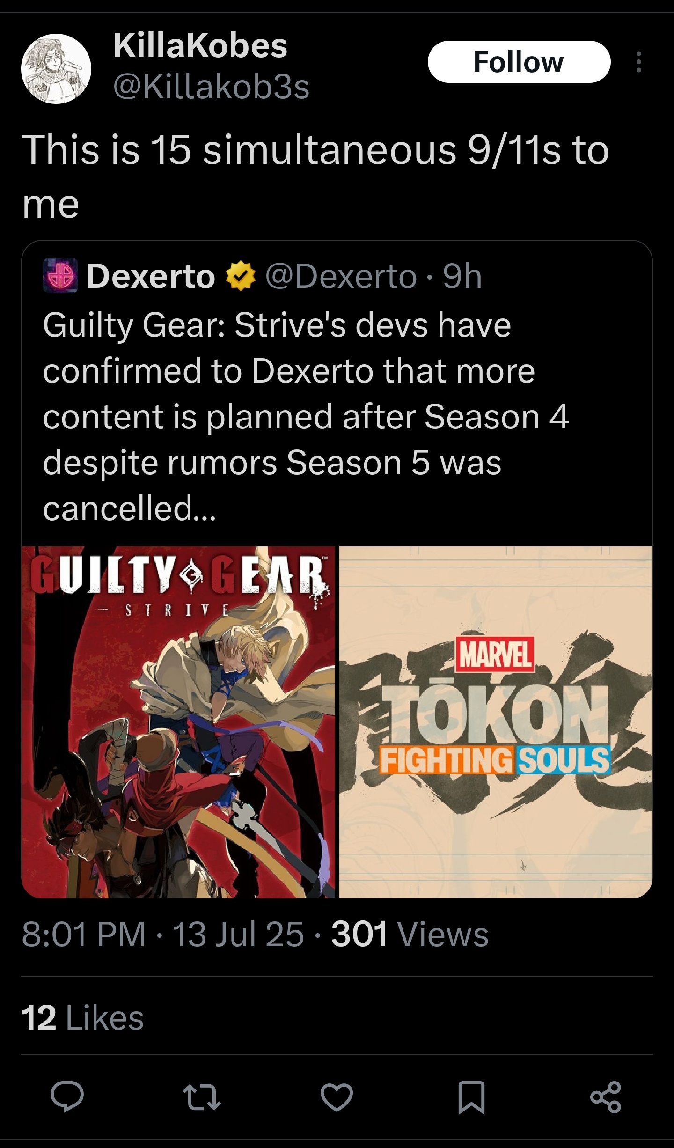
Task: Like the post with heart icon
Action: [337, 1097]
